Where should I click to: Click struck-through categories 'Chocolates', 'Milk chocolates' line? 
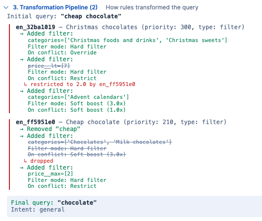tap(100, 142)
